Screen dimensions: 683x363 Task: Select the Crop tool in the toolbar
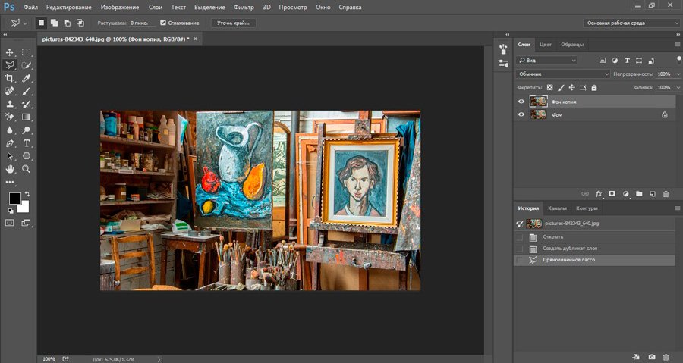click(x=10, y=78)
